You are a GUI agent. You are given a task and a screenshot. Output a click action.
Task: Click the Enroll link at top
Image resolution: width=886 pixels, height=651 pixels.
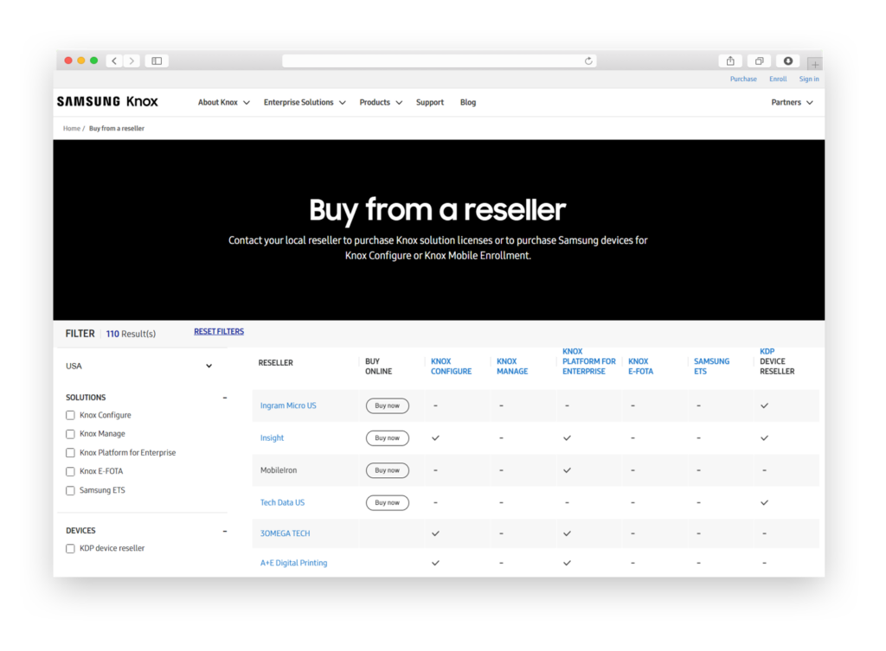coord(778,79)
